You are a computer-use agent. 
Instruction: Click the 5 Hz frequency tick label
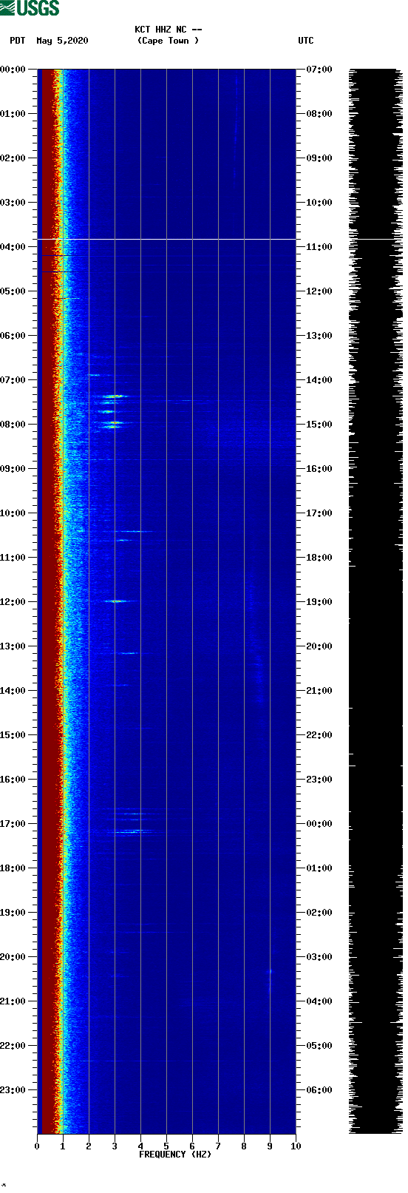click(x=166, y=1146)
